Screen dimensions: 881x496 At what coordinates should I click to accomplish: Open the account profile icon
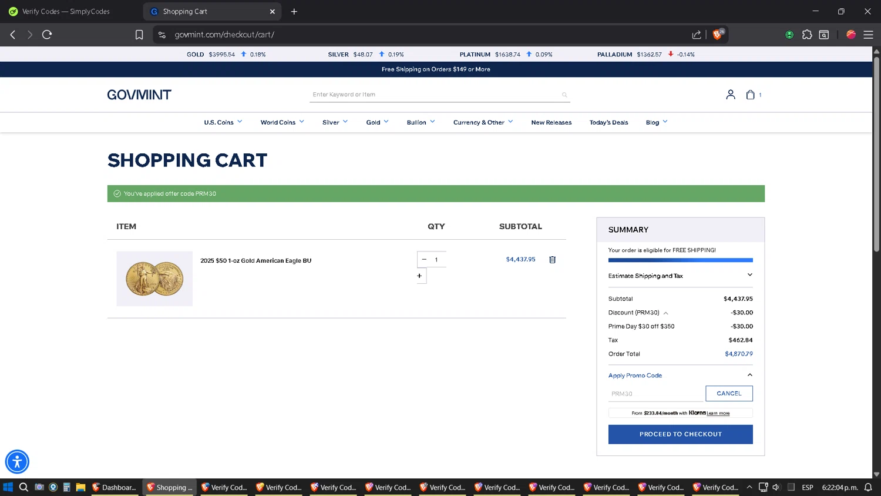point(730,95)
